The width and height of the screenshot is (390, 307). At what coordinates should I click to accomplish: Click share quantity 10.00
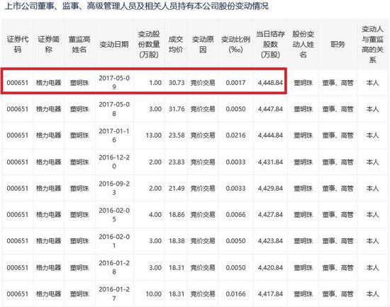(153, 294)
